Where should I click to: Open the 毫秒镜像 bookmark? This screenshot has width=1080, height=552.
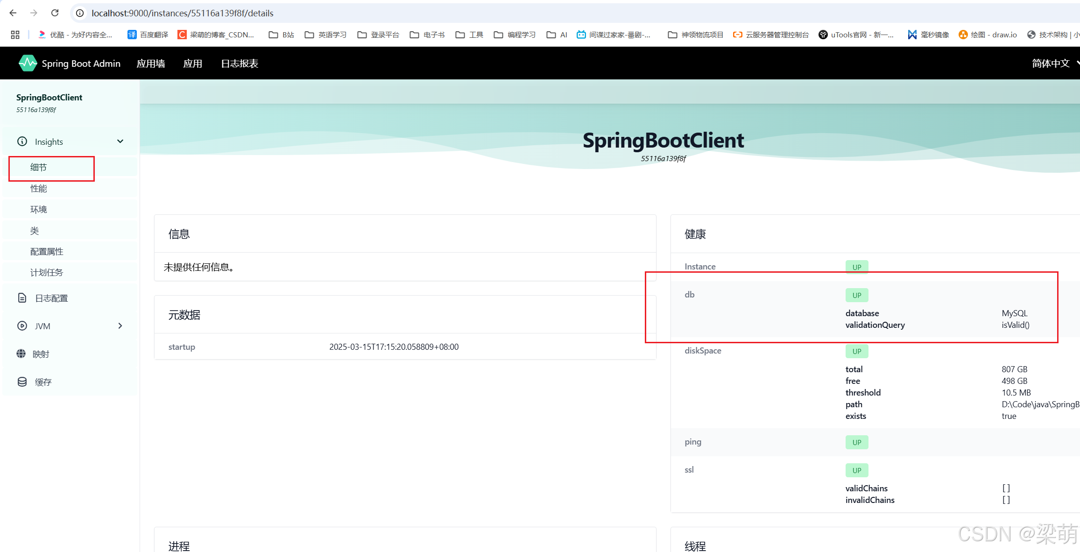[928, 35]
